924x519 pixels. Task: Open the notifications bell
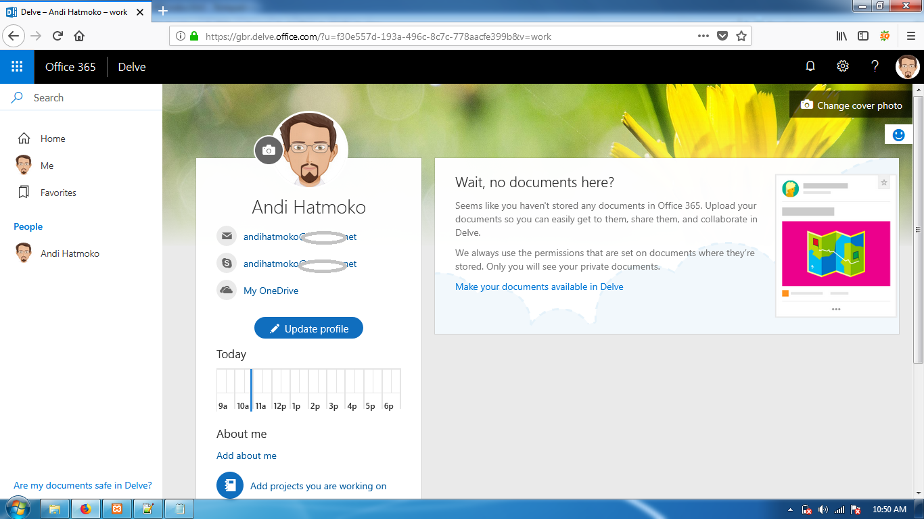click(810, 66)
